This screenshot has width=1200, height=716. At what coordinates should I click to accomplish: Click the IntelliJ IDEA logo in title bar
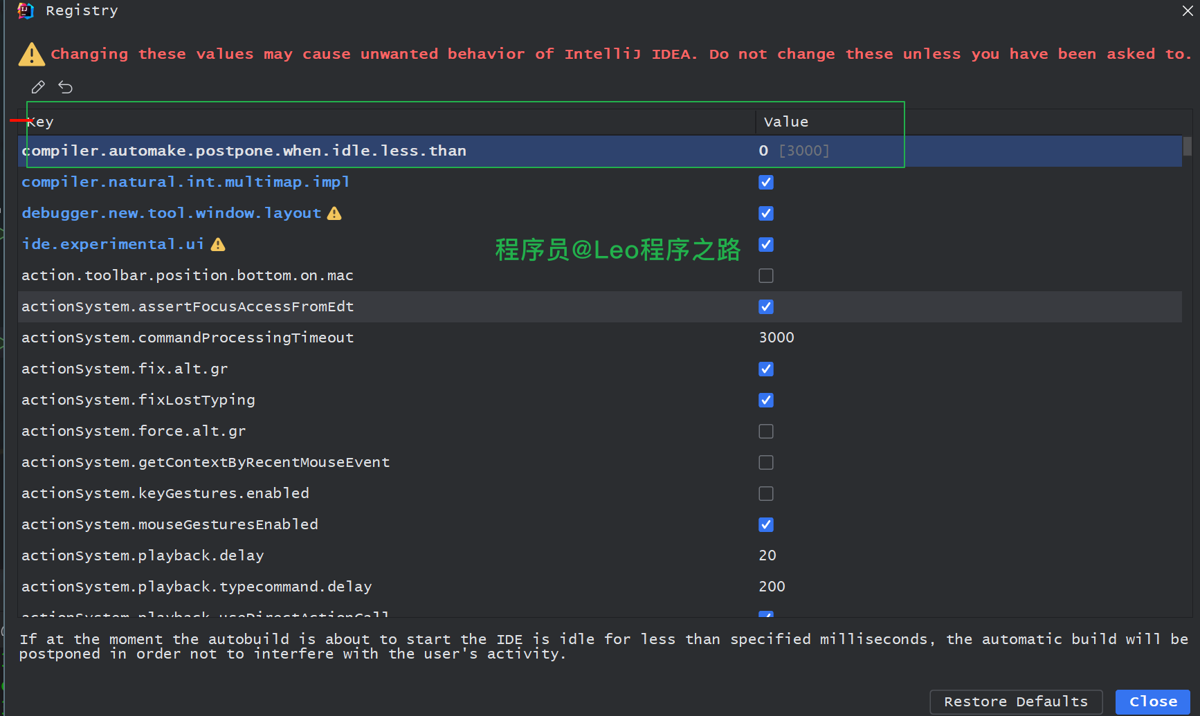click(25, 10)
